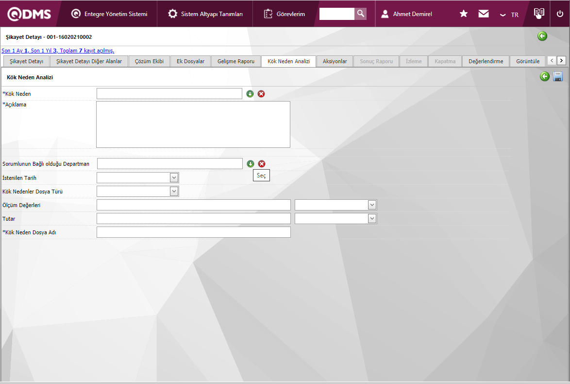Open the Ölçüm Değerleri unit dropdown
This screenshot has width=570, height=384.
click(372, 205)
